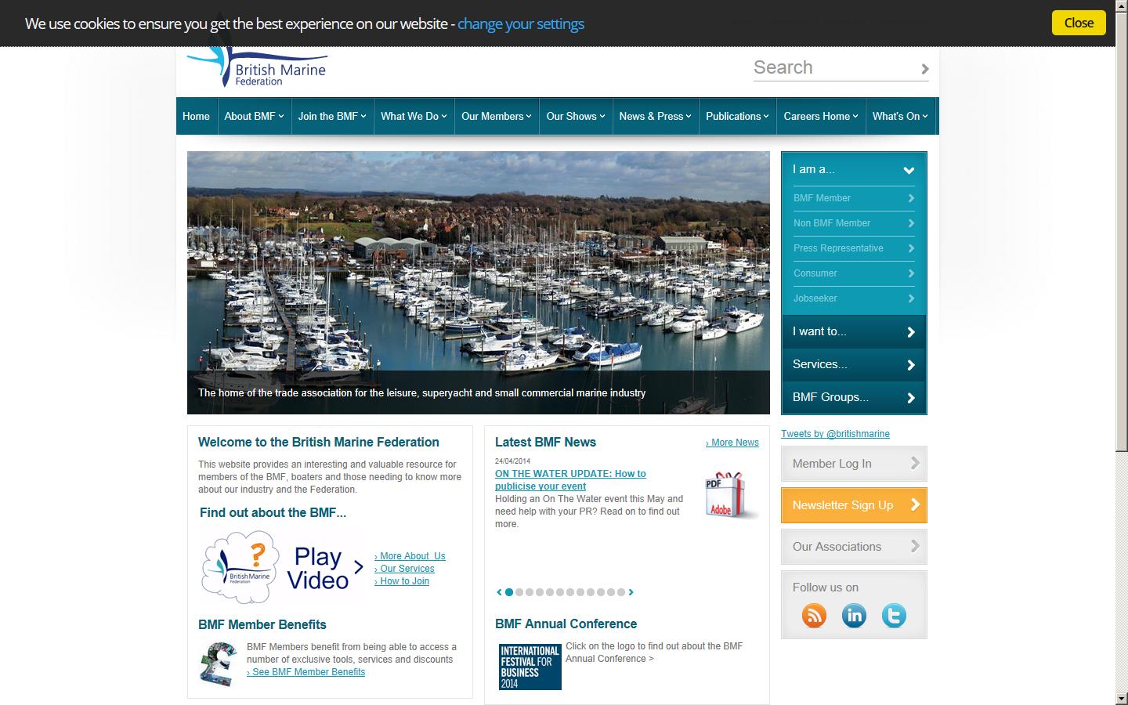
Task: Select the first carousel pagination dot
Action: pos(509,593)
